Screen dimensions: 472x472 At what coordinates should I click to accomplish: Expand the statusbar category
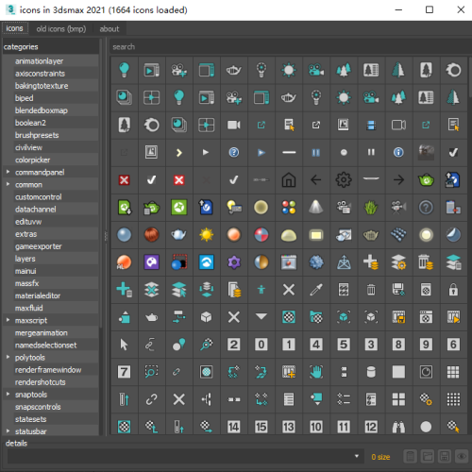8,431
